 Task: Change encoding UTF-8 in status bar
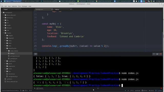[132, 90]
